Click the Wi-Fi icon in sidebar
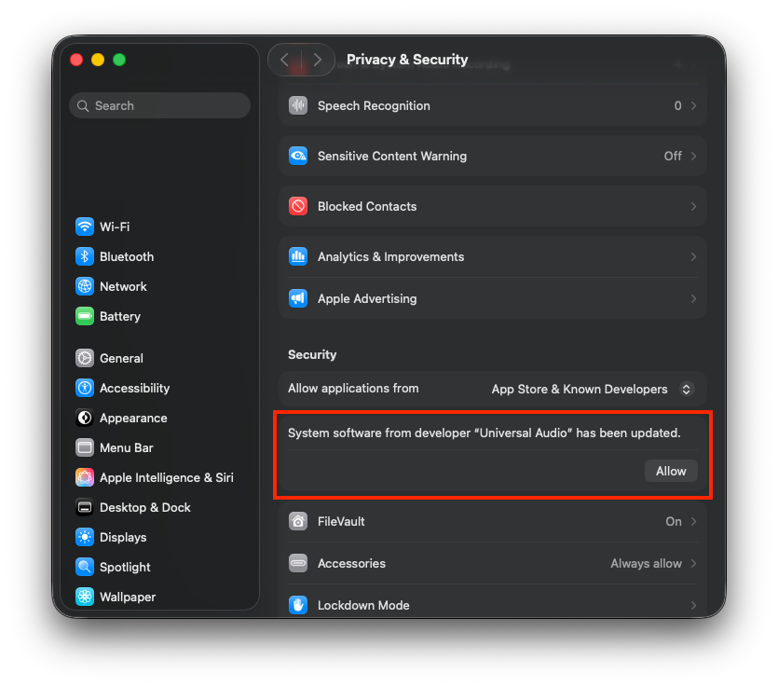The width and height of the screenshot is (778, 687). pyautogui.click(x=85, y=227)
